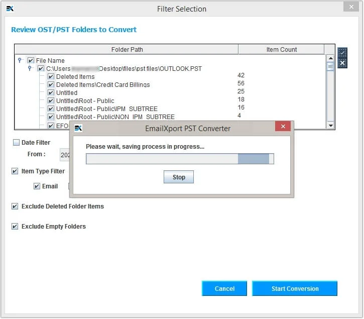Stop the saving process

point(179,177)
